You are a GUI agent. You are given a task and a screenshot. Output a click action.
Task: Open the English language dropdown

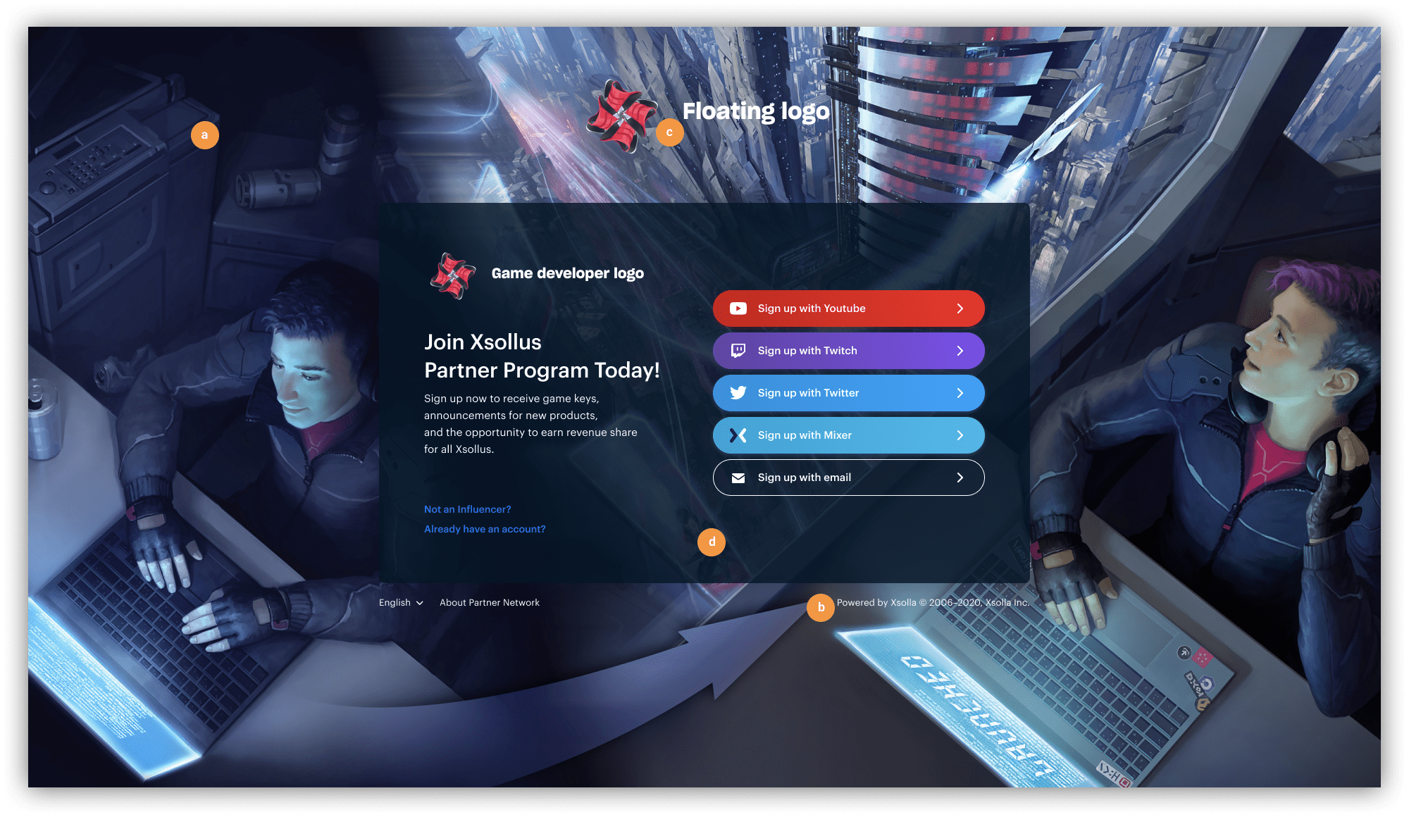pyautogui.click(x=401, y=603)
